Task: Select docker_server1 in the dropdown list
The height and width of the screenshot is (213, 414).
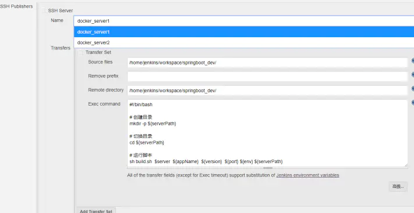Action: click(x=244, y=32)
